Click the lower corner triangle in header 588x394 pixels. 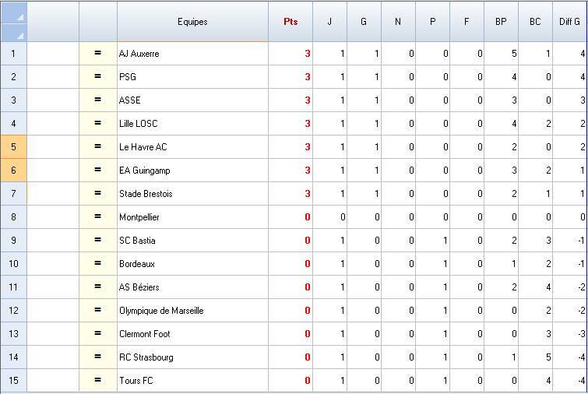point(19,34)
